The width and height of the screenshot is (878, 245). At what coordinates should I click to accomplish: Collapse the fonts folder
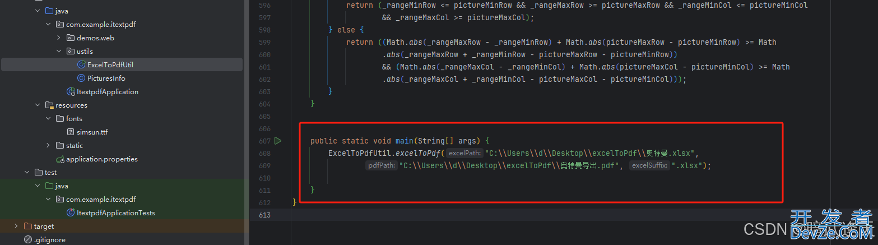(49, 118)
